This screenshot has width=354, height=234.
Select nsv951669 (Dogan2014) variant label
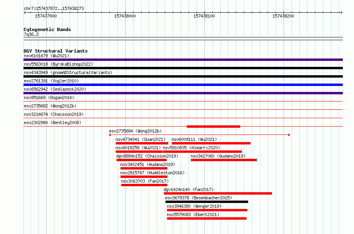(x=49, y=97)
